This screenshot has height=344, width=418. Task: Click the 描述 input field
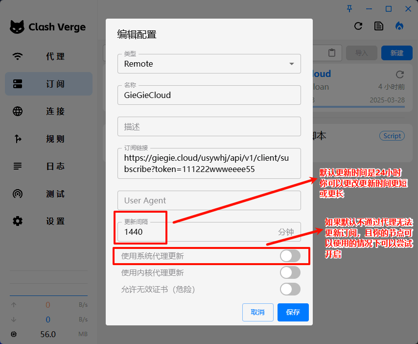point(209,126)
